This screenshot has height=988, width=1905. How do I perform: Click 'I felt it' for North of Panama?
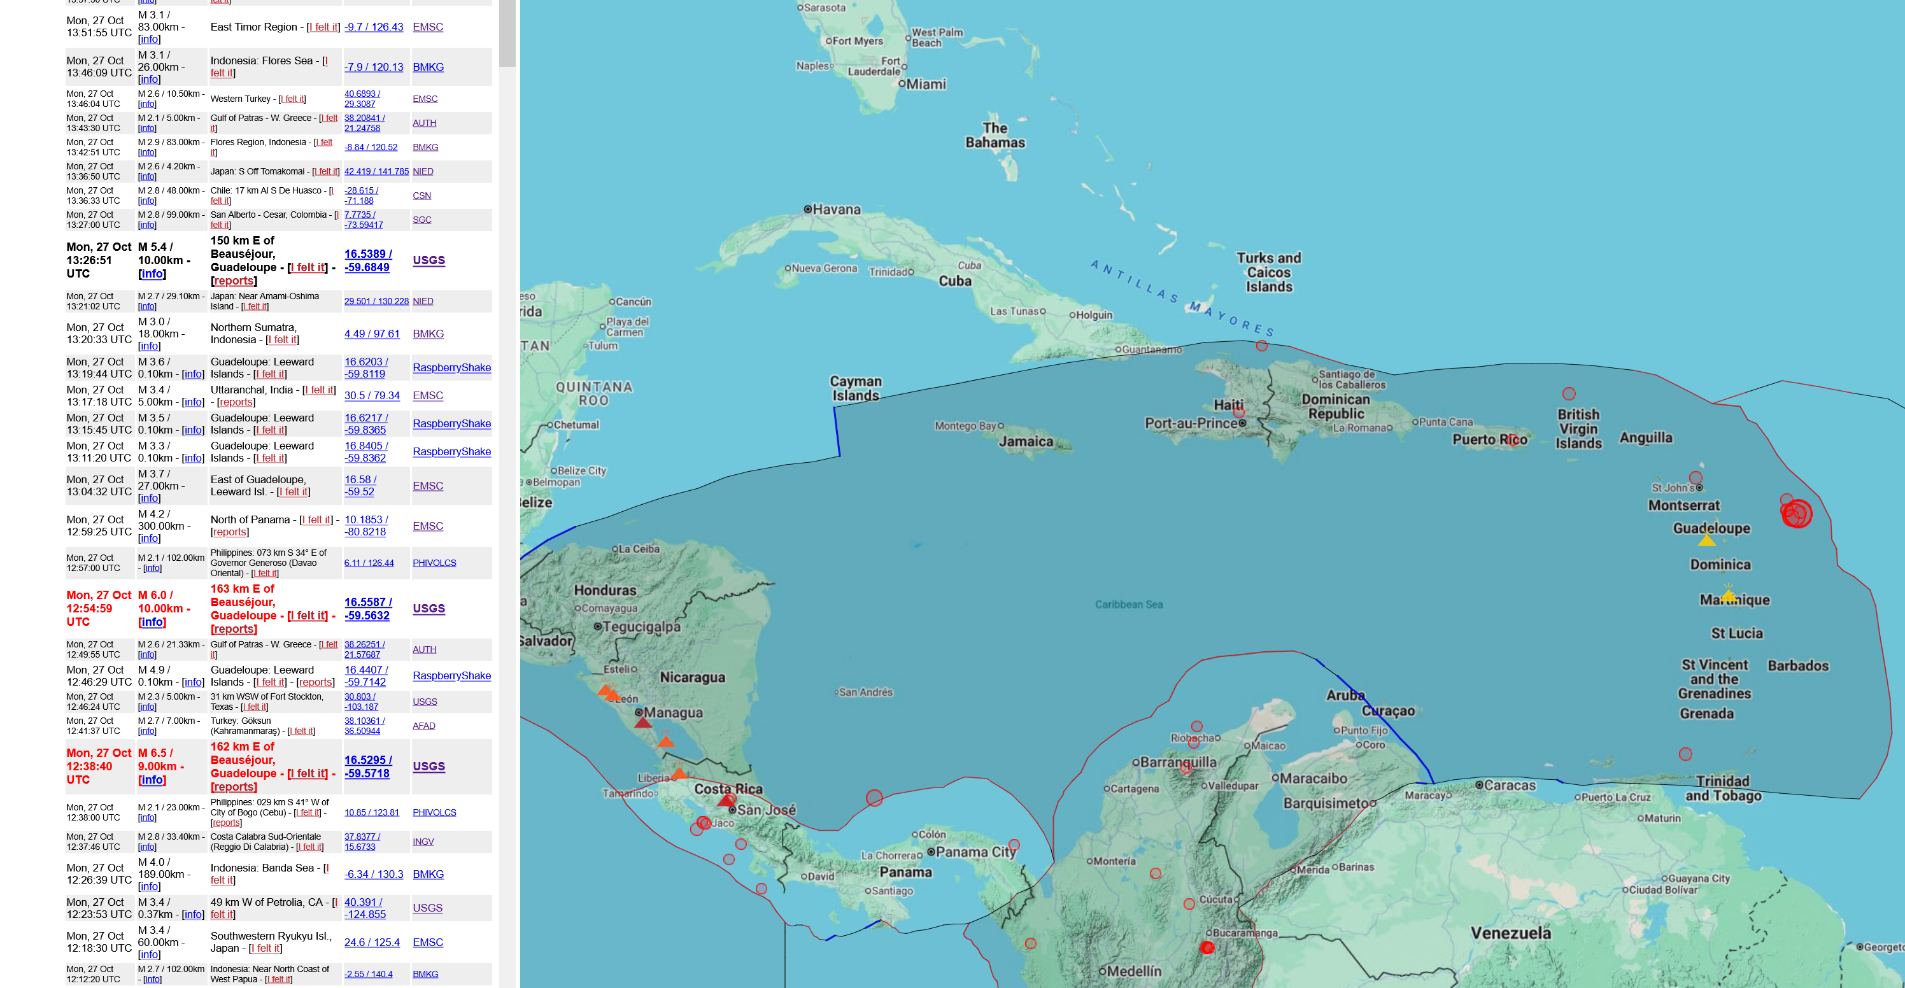pos(316,520)
